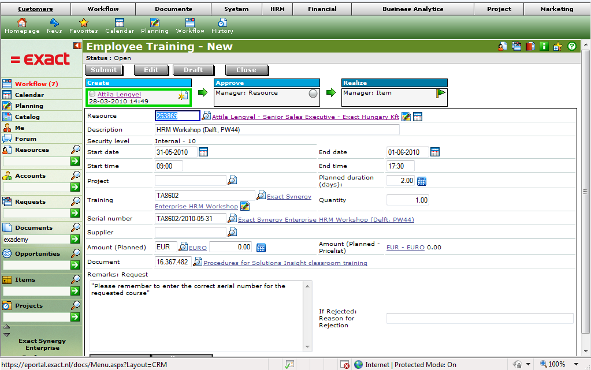
Task: Open the Planned duration calculator icon
Action: (x=422, y=181)
